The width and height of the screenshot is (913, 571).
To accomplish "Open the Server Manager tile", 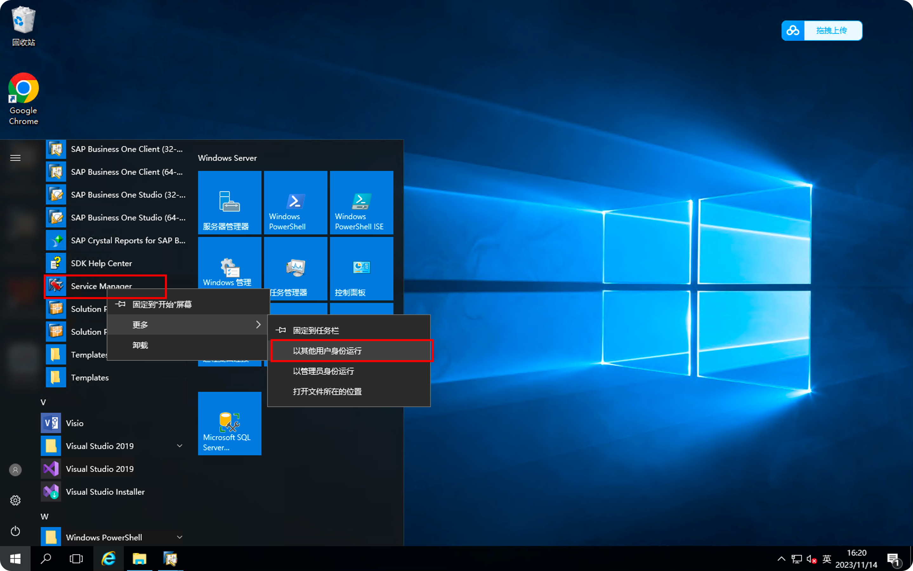I will pyautogui.click(x=230, y=202).
